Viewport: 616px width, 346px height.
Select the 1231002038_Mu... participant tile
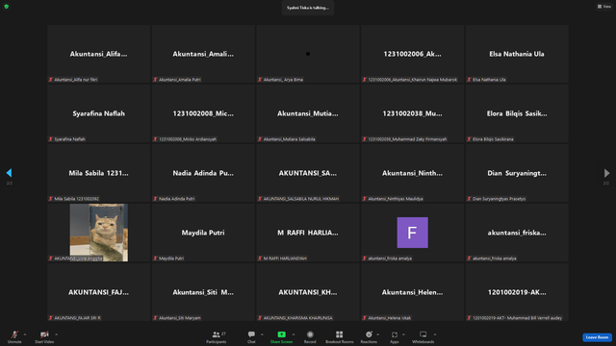[413, 113]
